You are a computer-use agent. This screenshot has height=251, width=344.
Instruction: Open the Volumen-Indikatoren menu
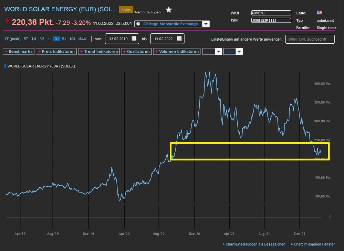tap(177, 52)
